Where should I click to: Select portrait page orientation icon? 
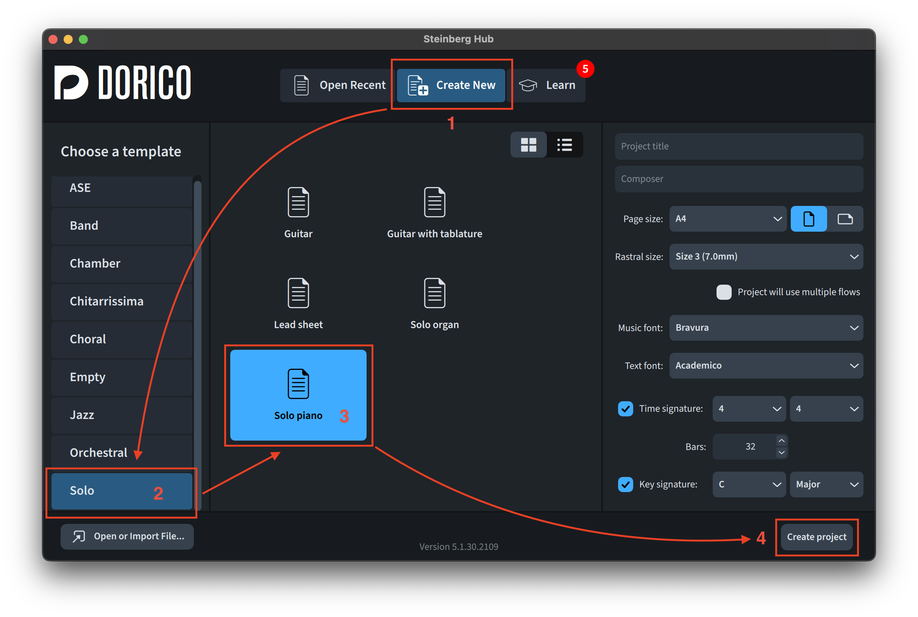(809, 219)
